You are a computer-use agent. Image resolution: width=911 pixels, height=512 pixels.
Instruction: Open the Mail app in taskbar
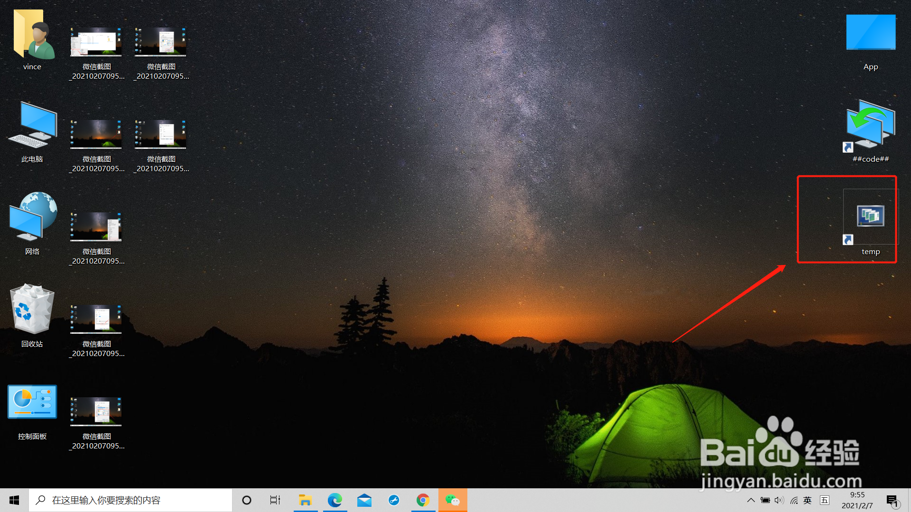pos(364,500)
